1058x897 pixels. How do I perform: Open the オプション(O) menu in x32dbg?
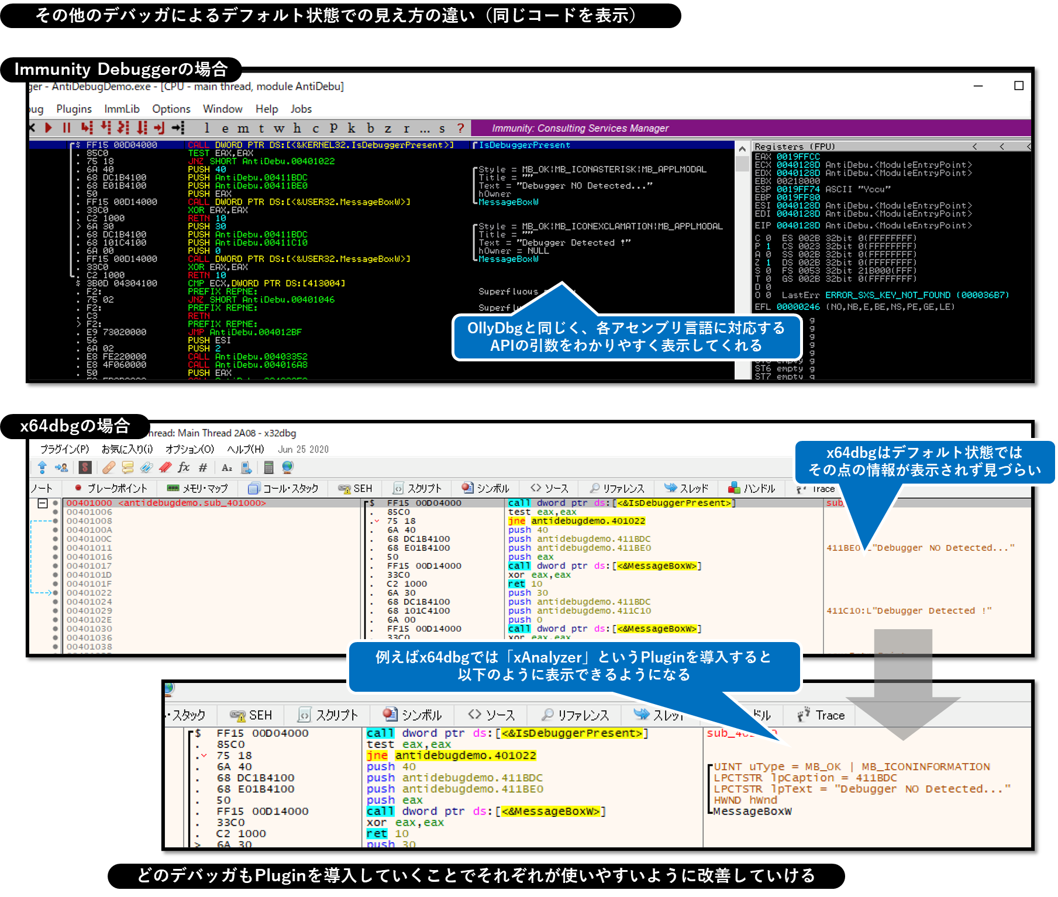189,449
